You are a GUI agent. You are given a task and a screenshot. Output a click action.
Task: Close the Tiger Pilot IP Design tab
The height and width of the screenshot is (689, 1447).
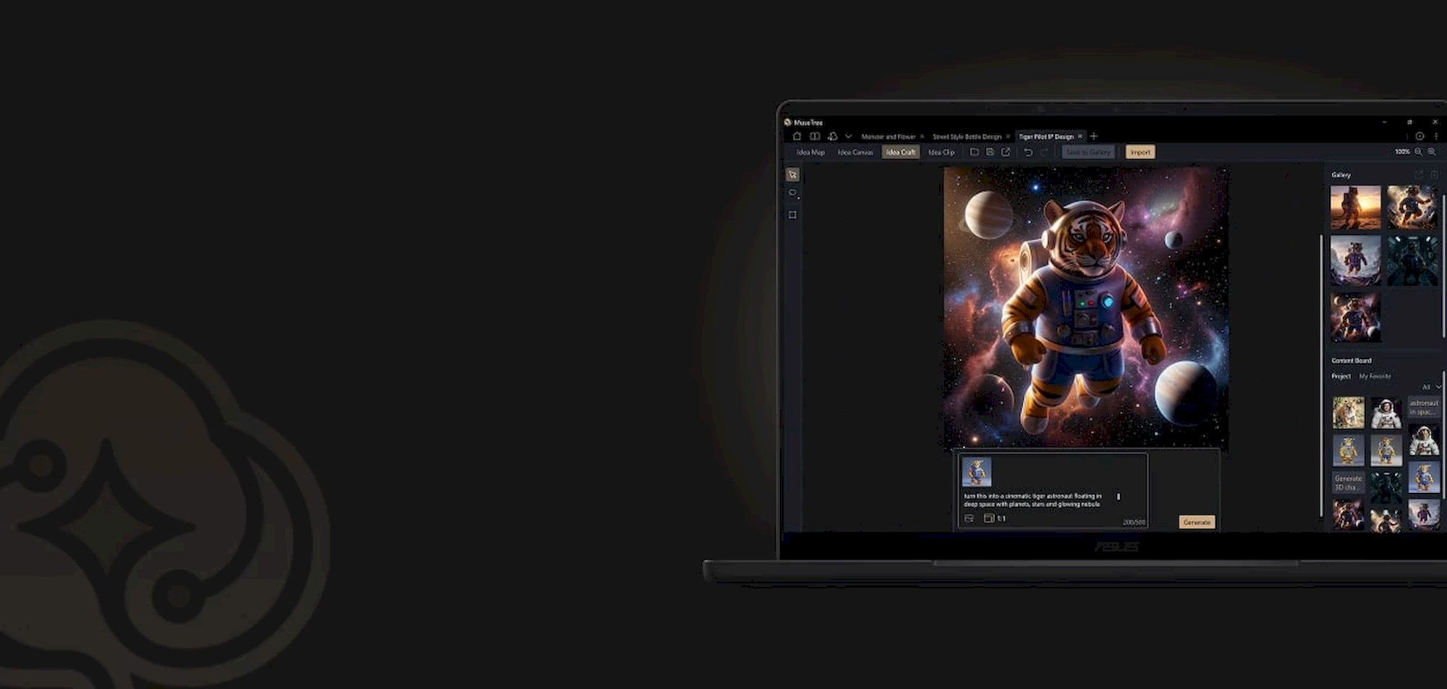click(1080, 136)
